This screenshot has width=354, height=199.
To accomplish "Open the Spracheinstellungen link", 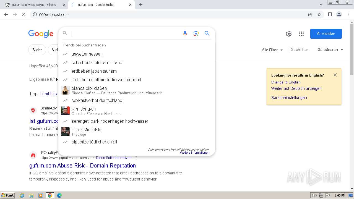I will pos(289,98).
